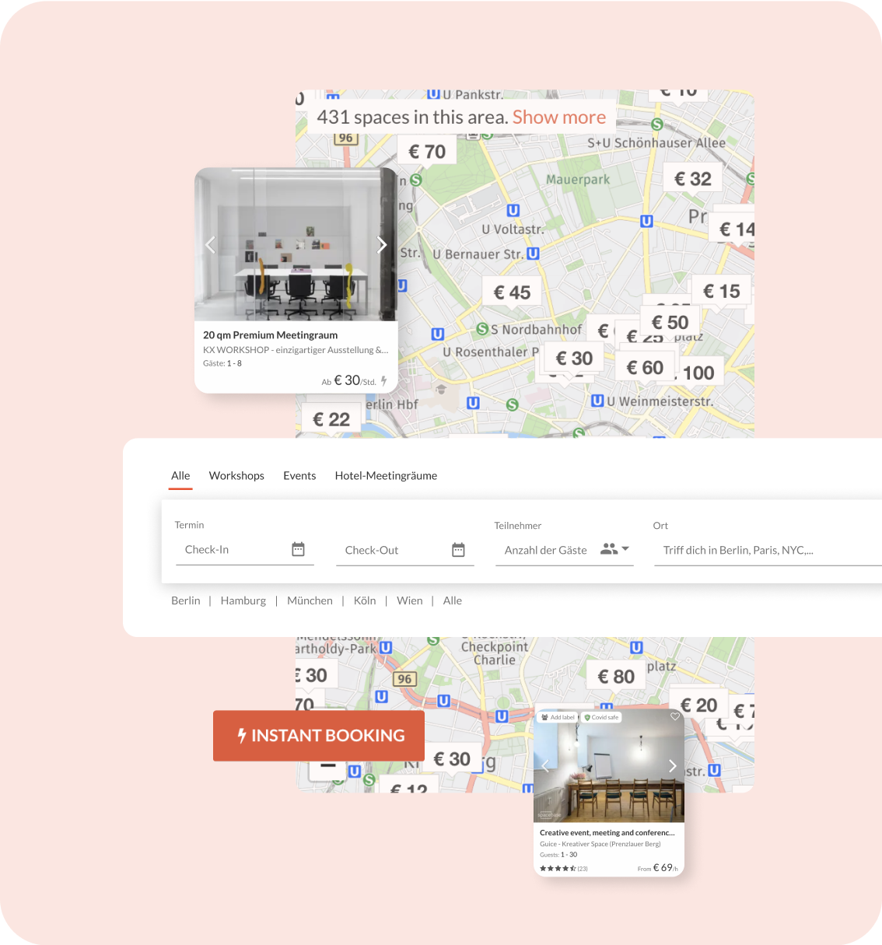Go to previous photo on Guice space card
This screenshot has height=945, width=882.
pos(545,766)
